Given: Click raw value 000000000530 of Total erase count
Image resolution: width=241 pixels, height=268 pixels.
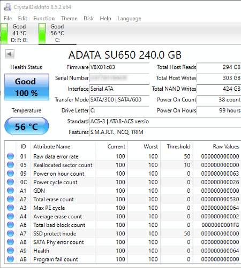Looking at the screenshot, I should coord(220,199).
